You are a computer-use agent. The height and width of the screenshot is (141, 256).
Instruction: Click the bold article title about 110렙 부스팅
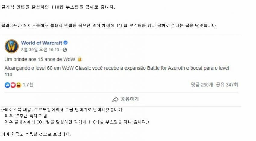click(58, 7)
